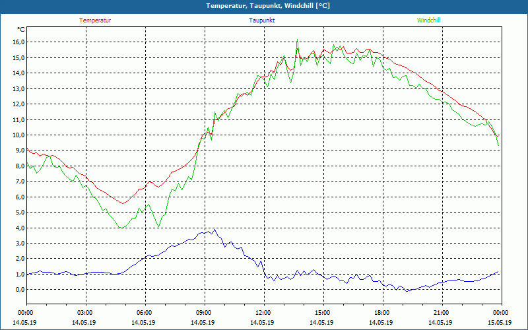This screenshot has height=330, width=528.
Task: Click the 12,0 y-axis value
Action: (x=19, y=104)
